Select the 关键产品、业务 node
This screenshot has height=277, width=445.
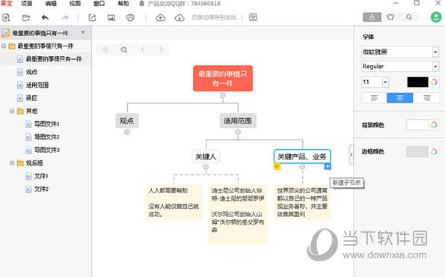point(302,156)
